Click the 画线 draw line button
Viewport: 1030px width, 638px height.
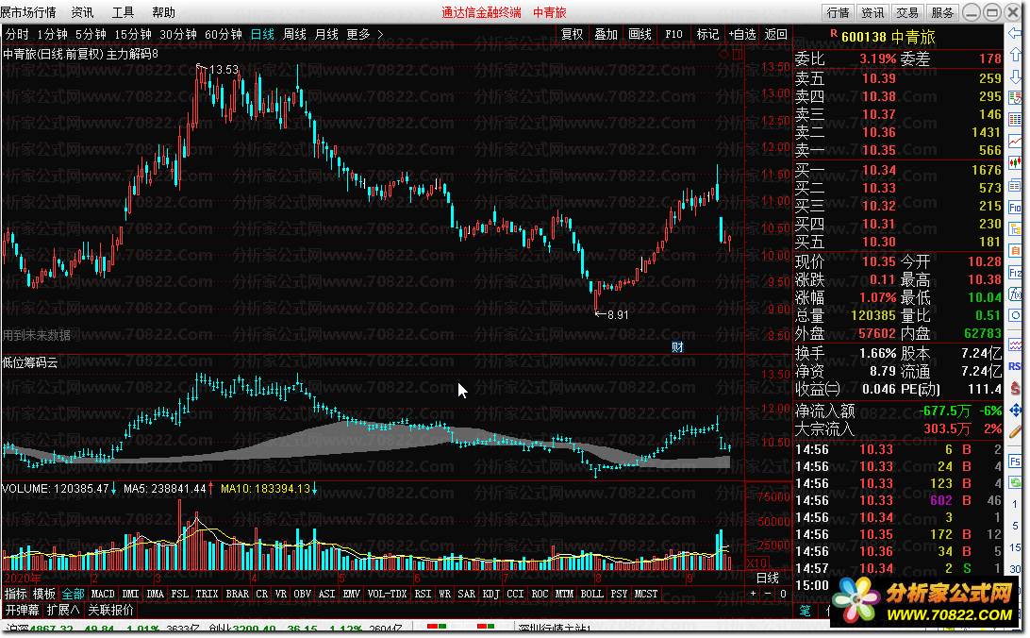pos(640,34)
